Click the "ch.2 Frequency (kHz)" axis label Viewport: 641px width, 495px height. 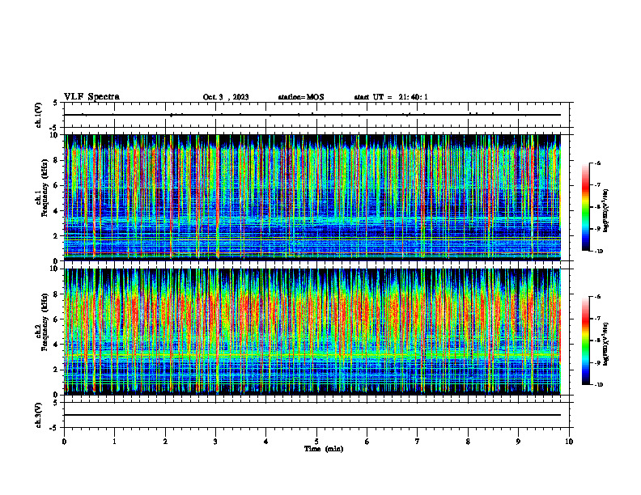point(42,321)
